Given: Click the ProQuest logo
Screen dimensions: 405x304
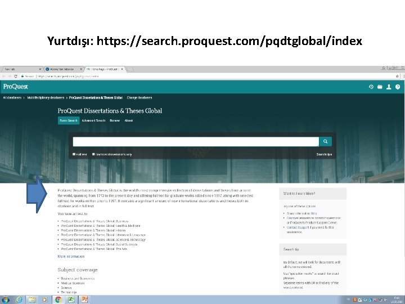Looking at the screenshot, I should point(16,87).
